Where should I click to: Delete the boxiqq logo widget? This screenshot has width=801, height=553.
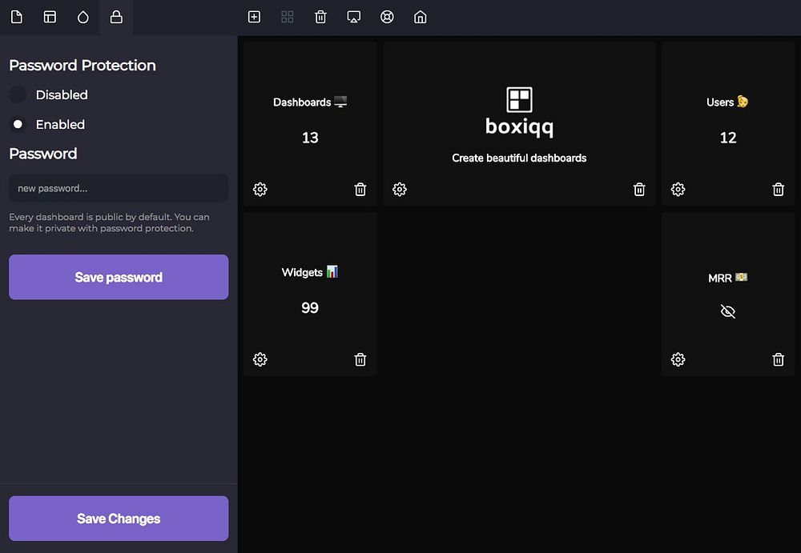coord(639,190)
